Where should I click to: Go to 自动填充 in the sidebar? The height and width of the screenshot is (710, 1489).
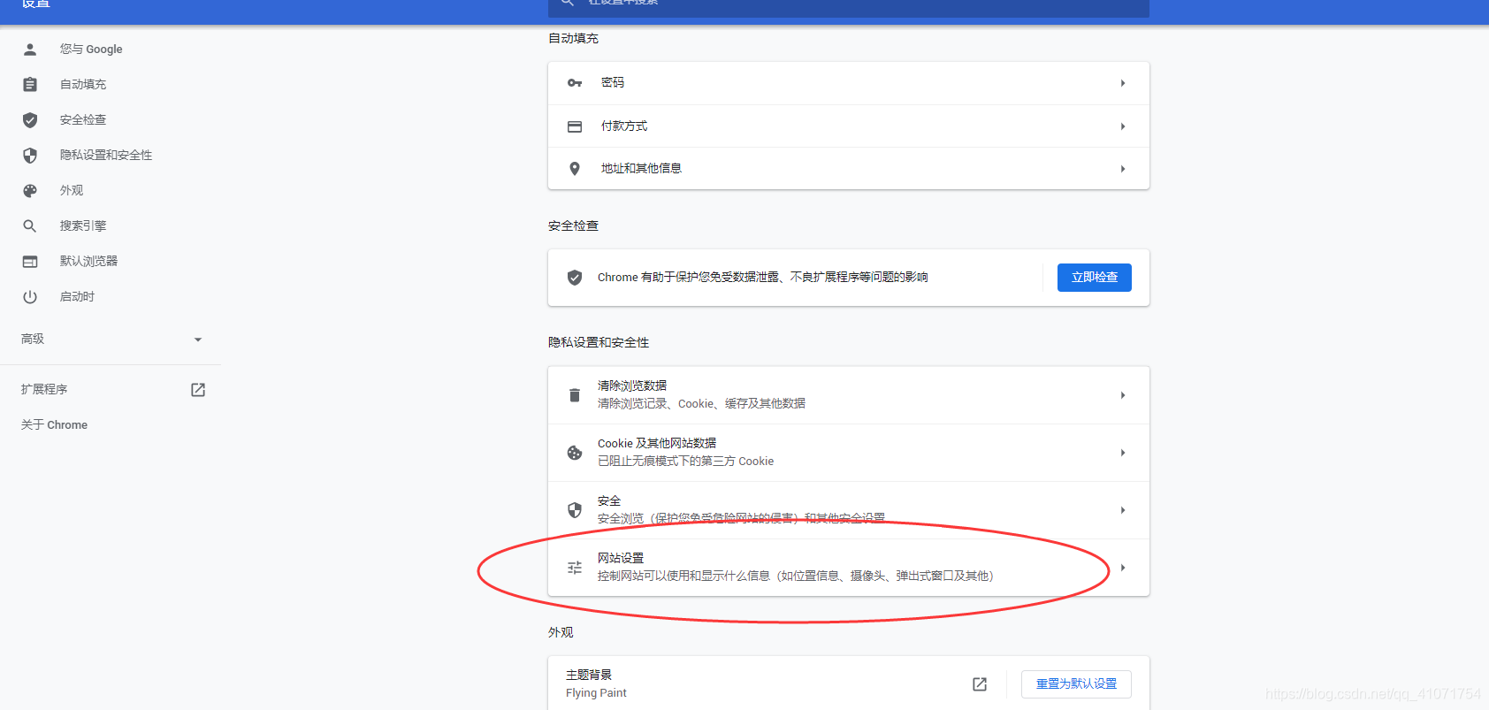point(83,85)
